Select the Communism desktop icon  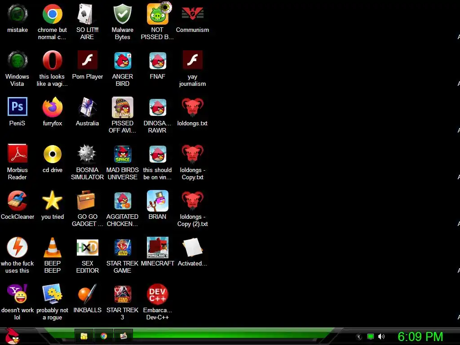coord(192,14)
